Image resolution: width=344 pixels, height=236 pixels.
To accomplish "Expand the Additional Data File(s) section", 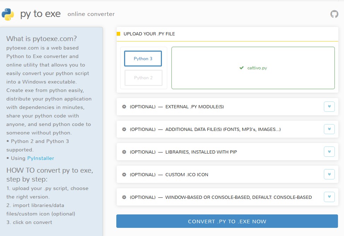I will click(329, 129).
